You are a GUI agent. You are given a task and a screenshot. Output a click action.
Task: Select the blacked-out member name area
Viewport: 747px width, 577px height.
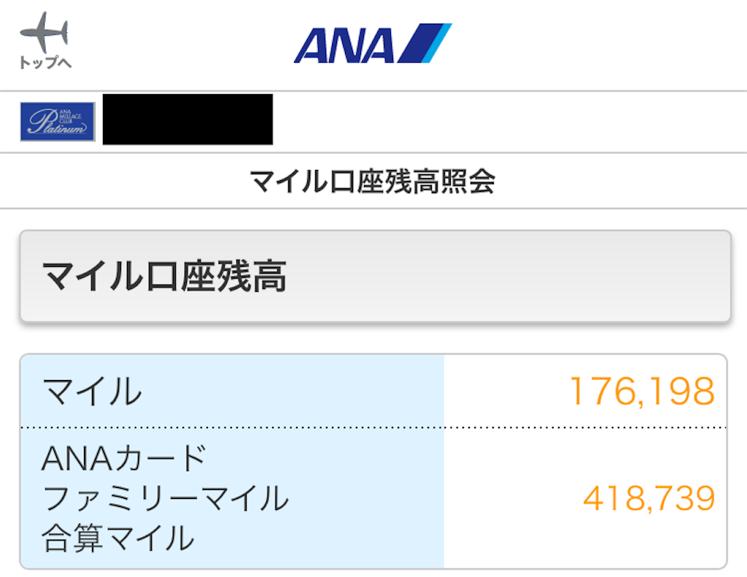tap(187, 120)
